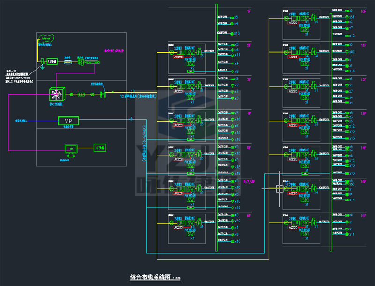Select the 1F floor label

tap(249, 11)
